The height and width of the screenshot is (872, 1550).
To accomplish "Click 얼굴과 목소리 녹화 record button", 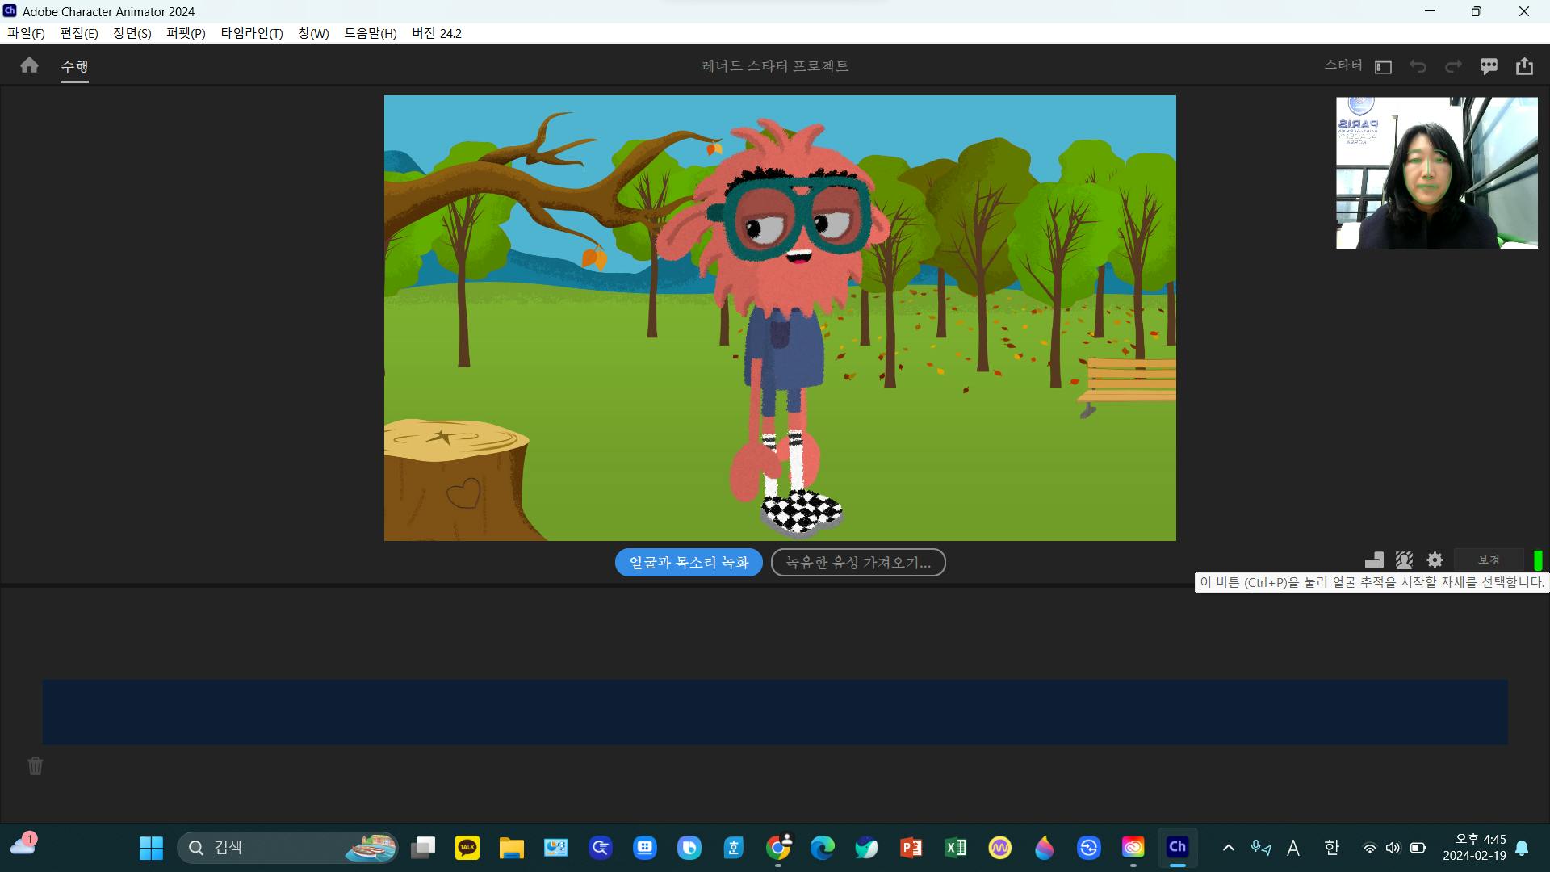I will click(689, 563).
